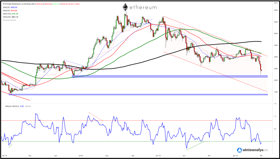Click the sep. date label
The height and width of the screenshot is (159, 280).
point(133,156)
